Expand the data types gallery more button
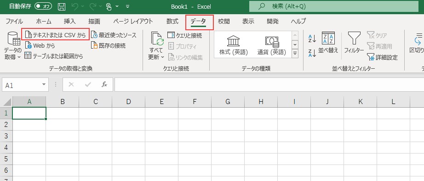This screenshot has width=424, height=181. tap(295, 53)
